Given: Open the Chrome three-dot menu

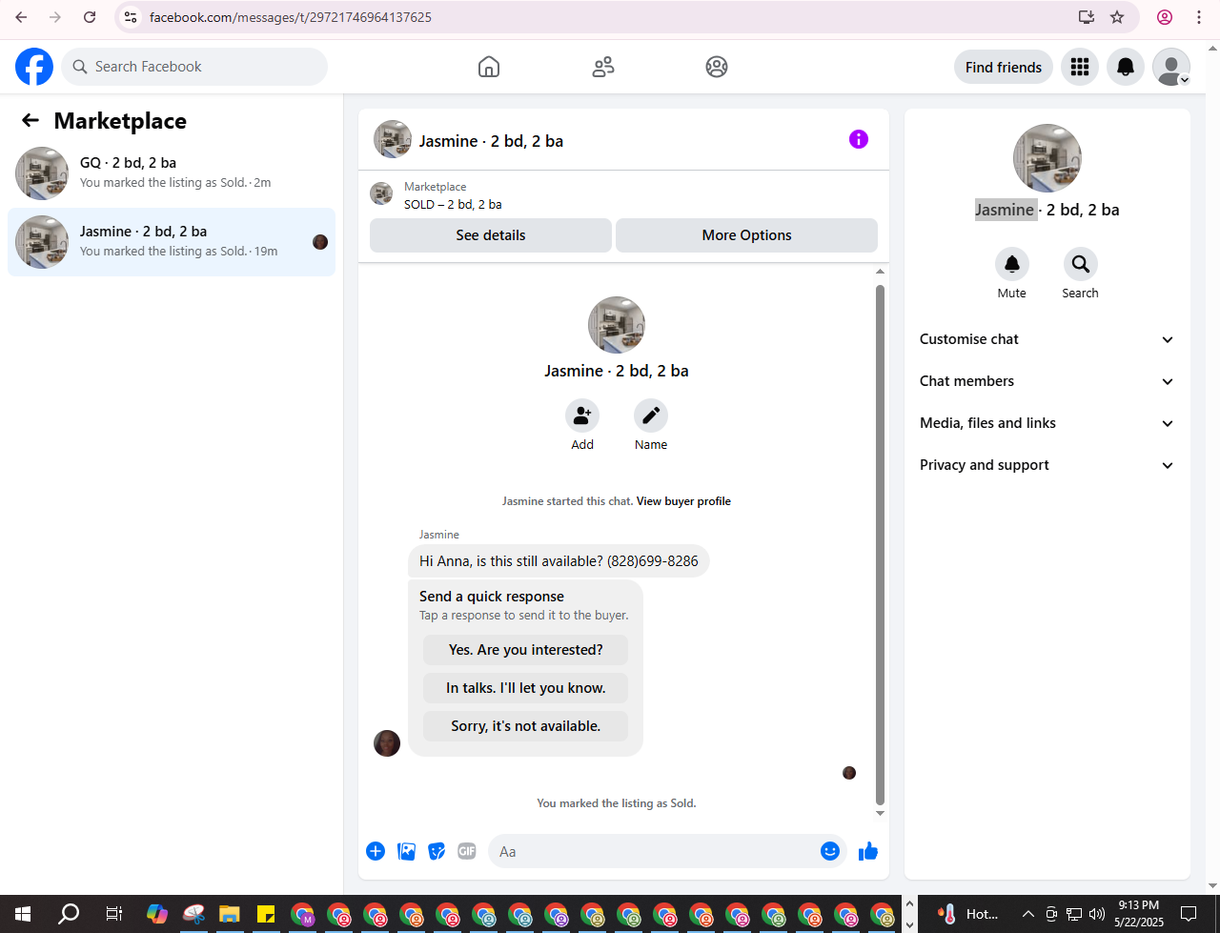Looking at the screenshot, I should click(1199, 17).
